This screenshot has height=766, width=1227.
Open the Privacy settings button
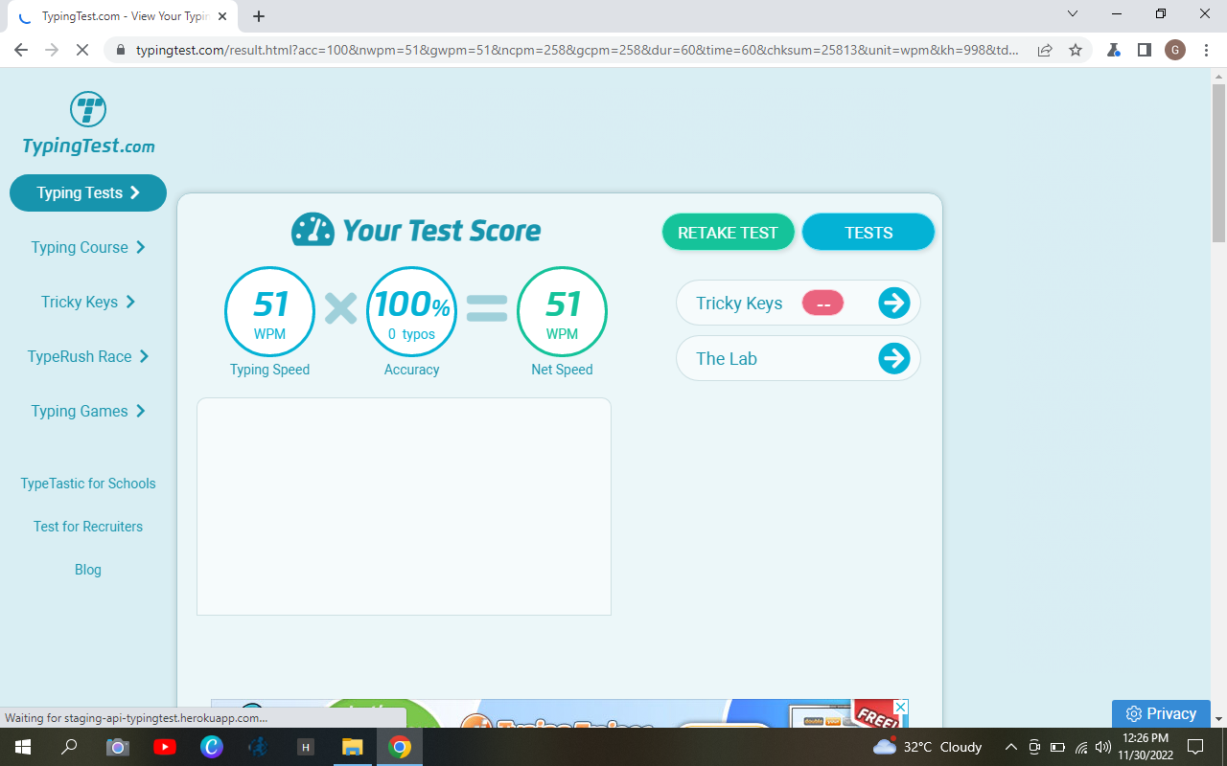(x=1161, y=713)
